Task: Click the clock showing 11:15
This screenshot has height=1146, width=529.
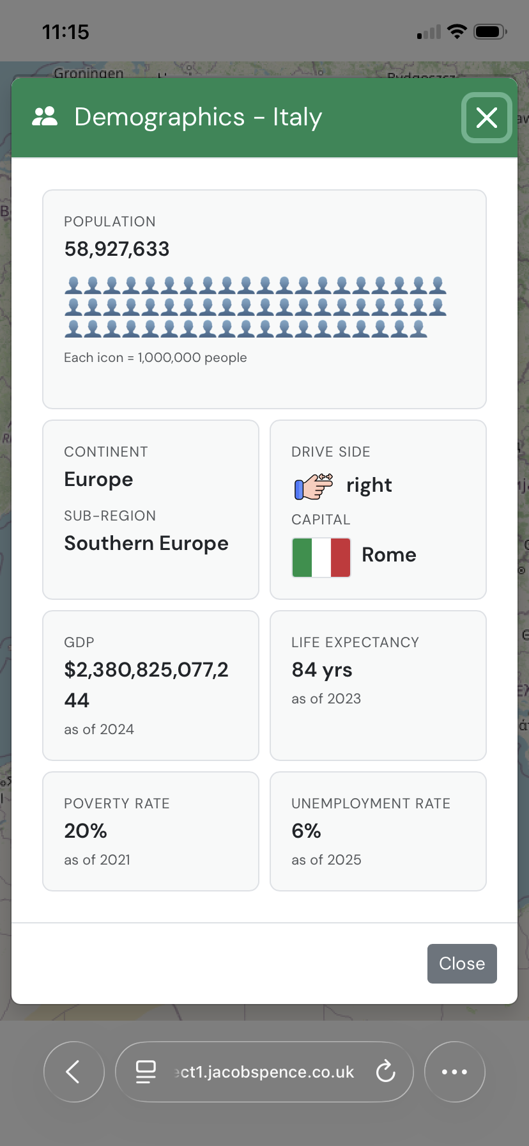Action: tap(67, 31)
